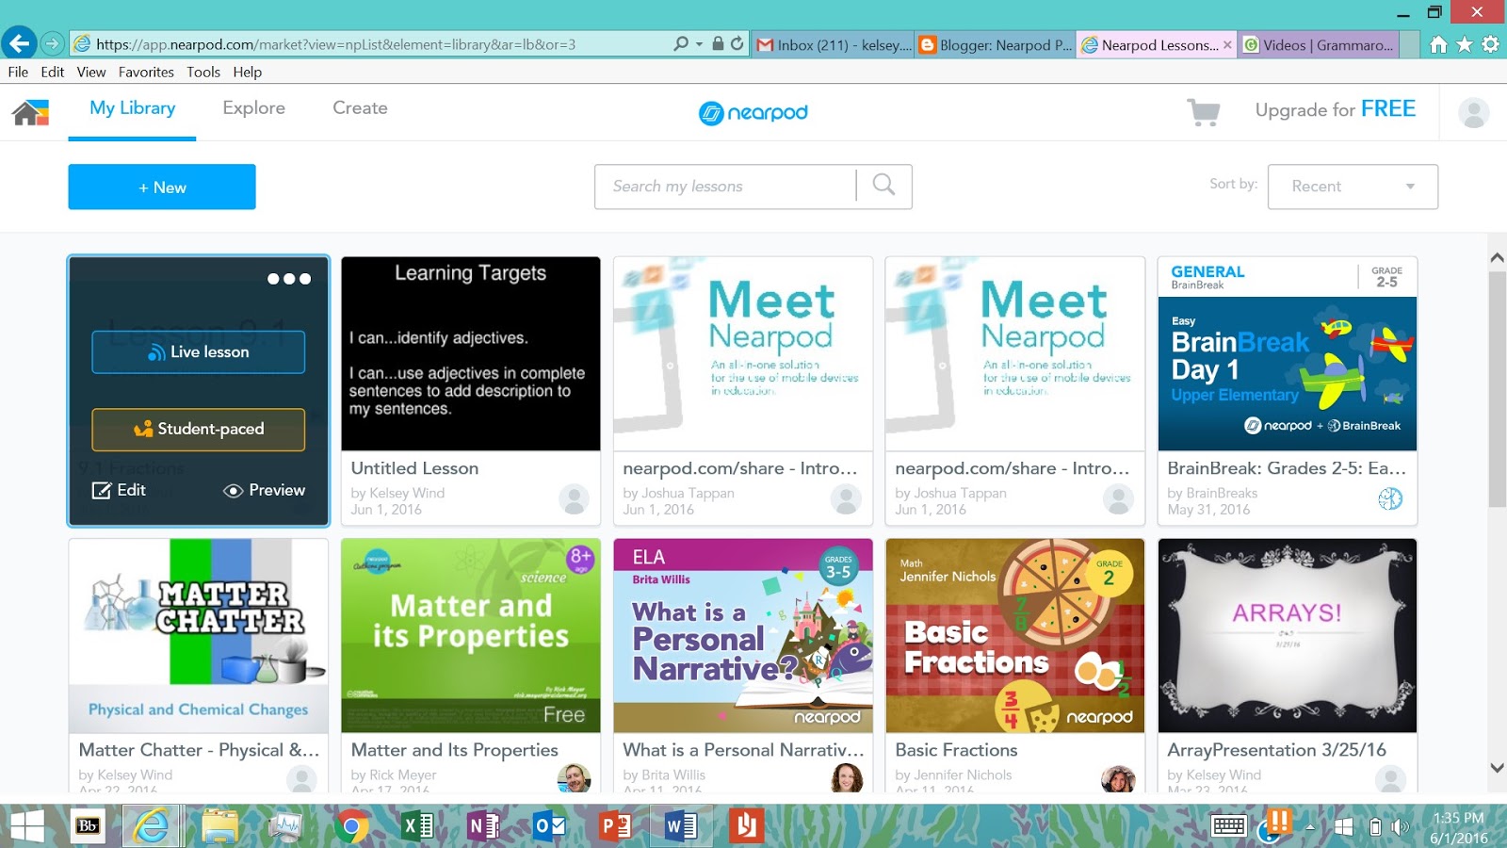
Task: Launch Chrome from taskbar
Action: pos(351,827)
